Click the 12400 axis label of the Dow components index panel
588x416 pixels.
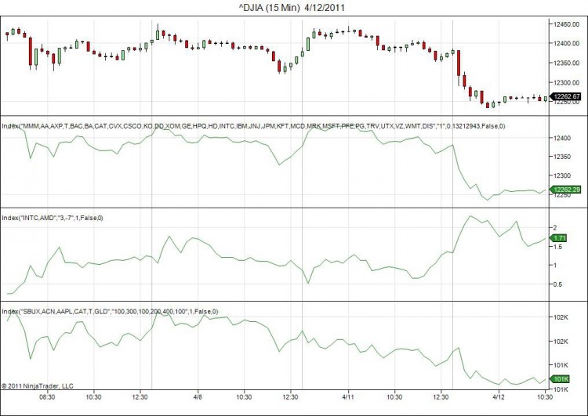(x=562, y=139)
